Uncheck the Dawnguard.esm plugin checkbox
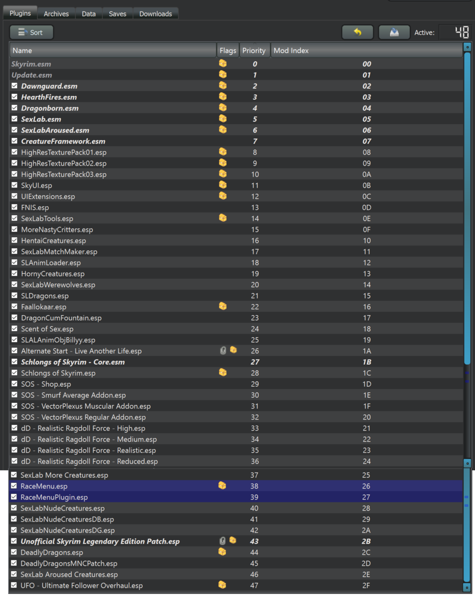The height and width of the screenshot is (596, 475). 14,86
